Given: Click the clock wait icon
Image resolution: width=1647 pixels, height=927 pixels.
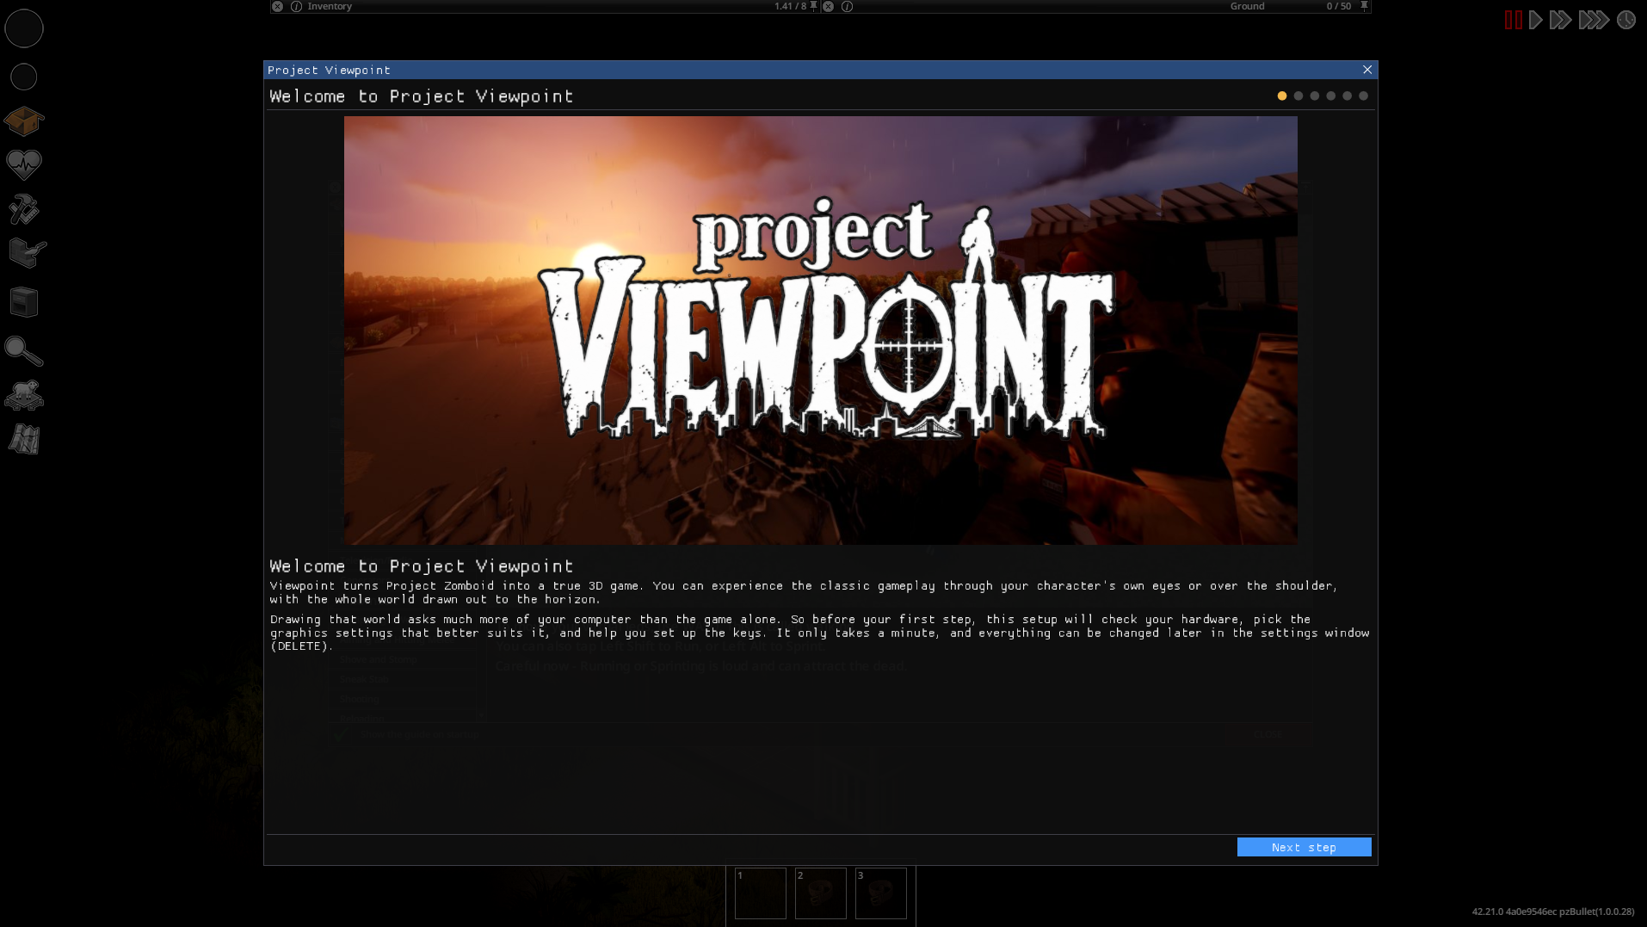Looking at the screenshot, I should tap(1625, 20).
